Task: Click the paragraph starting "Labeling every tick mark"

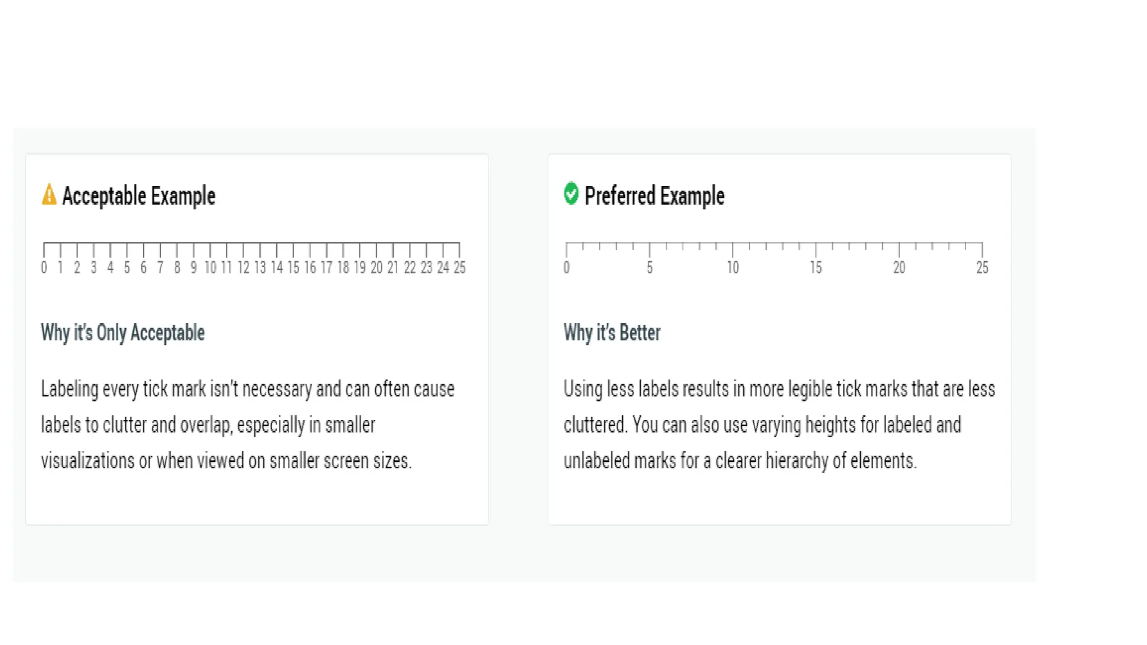Action: (247, 425)
